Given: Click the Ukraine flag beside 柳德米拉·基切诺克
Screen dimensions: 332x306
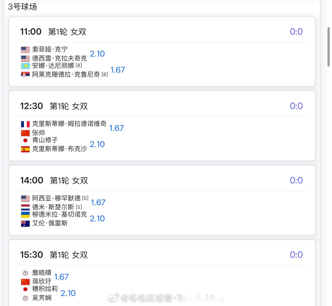Looking at the screenshot, I should pyautogui.click(x=25, y=215).
